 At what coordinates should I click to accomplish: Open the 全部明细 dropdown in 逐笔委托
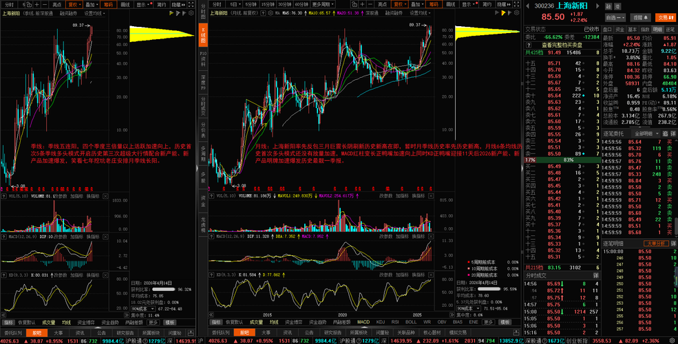pyautogui.click(x=647, y=133)
